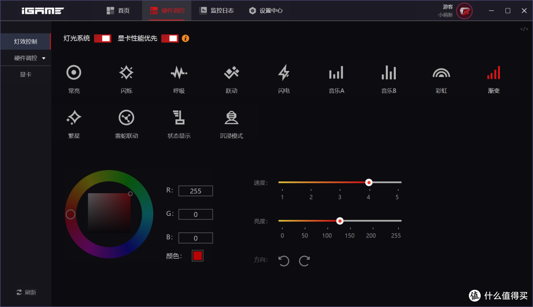This screenshot has width=533, height=307.
Task: Click the orange info icon
Action: (185, 38)
